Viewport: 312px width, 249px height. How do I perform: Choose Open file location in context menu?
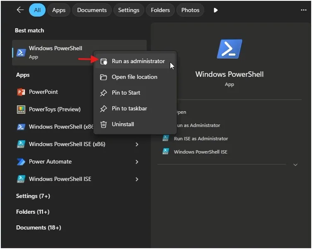point(135,77)
